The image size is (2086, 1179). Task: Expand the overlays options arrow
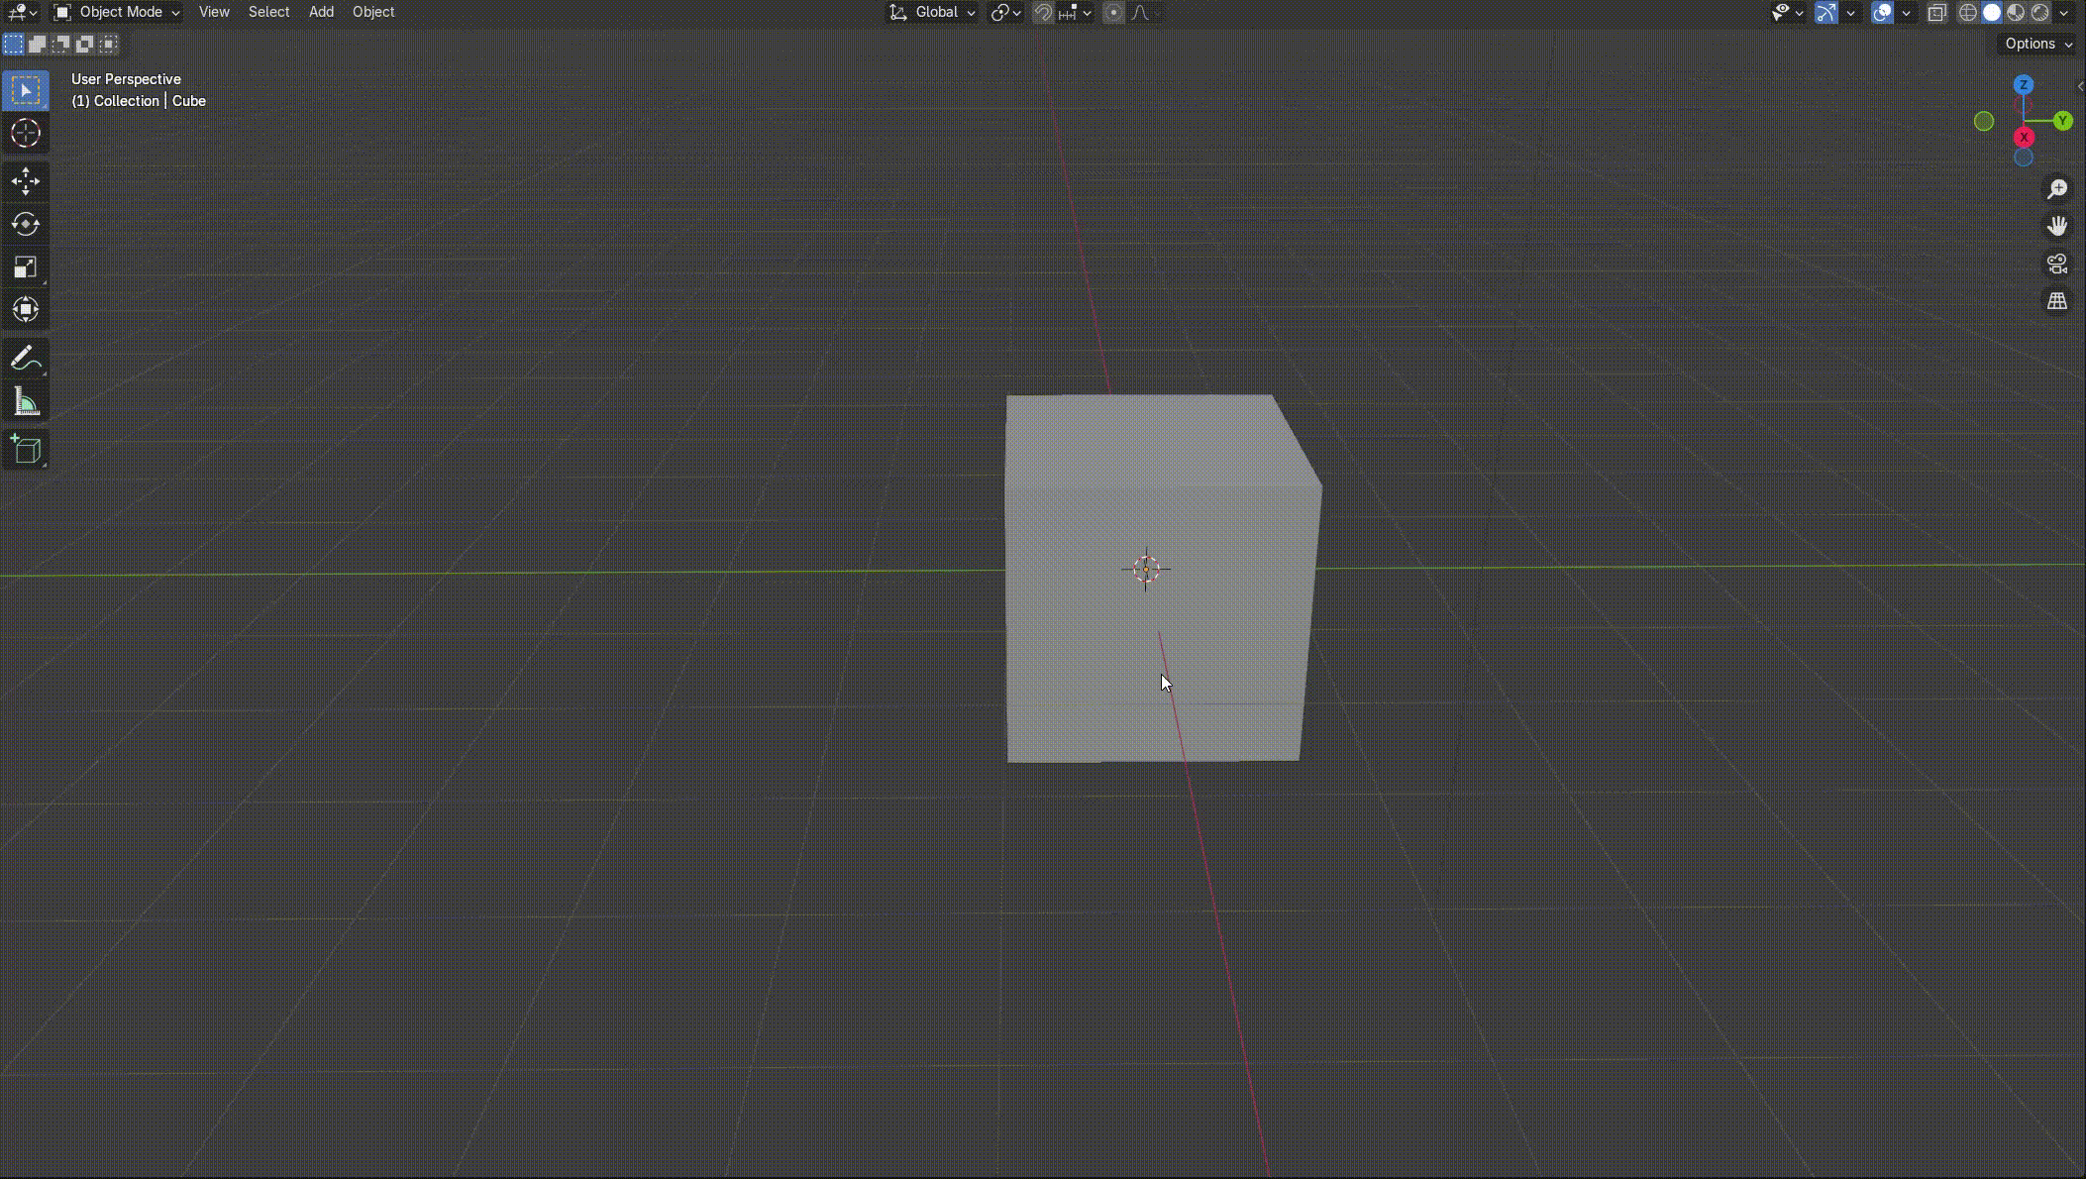[1906, 13]
